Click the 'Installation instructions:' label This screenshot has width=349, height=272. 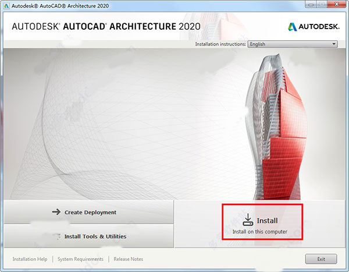pos(220,44)
